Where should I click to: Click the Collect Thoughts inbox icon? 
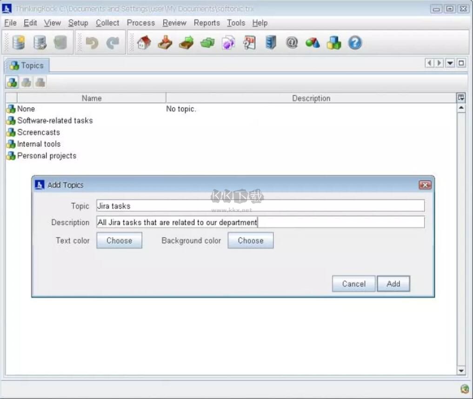165,43
